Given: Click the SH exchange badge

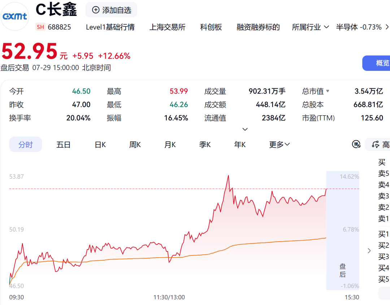Looking at the screenshot, I should pos(40,27).
